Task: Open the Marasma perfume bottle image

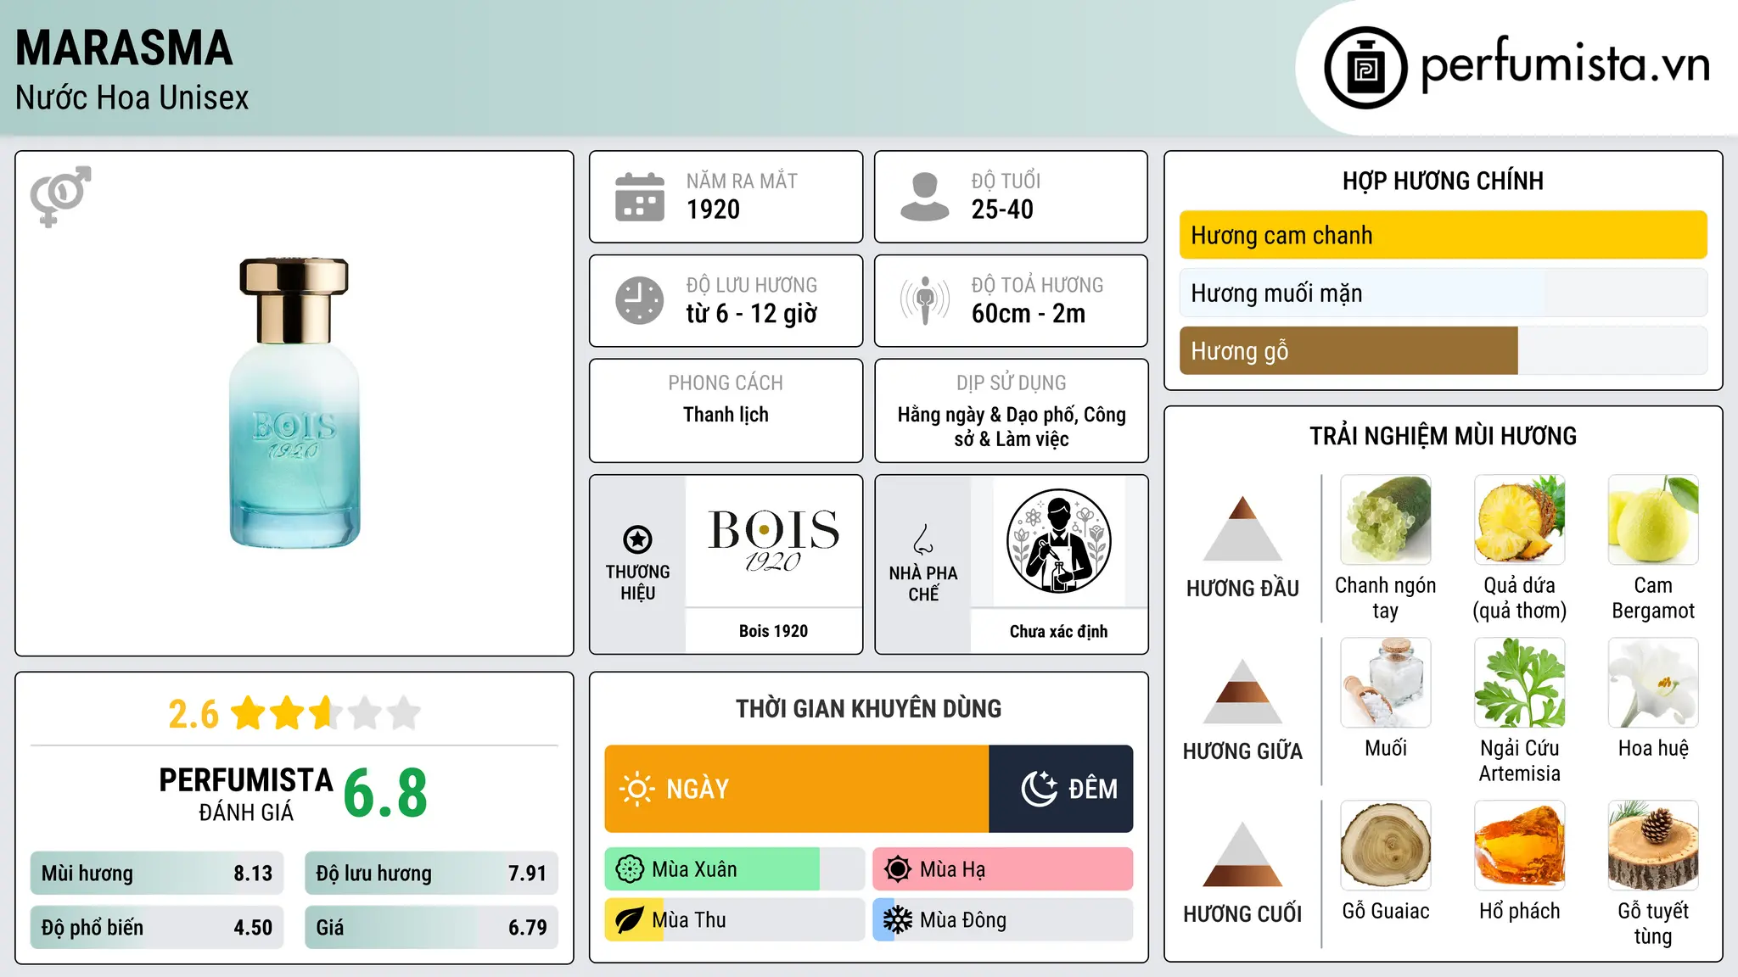Action: (294, 403)
